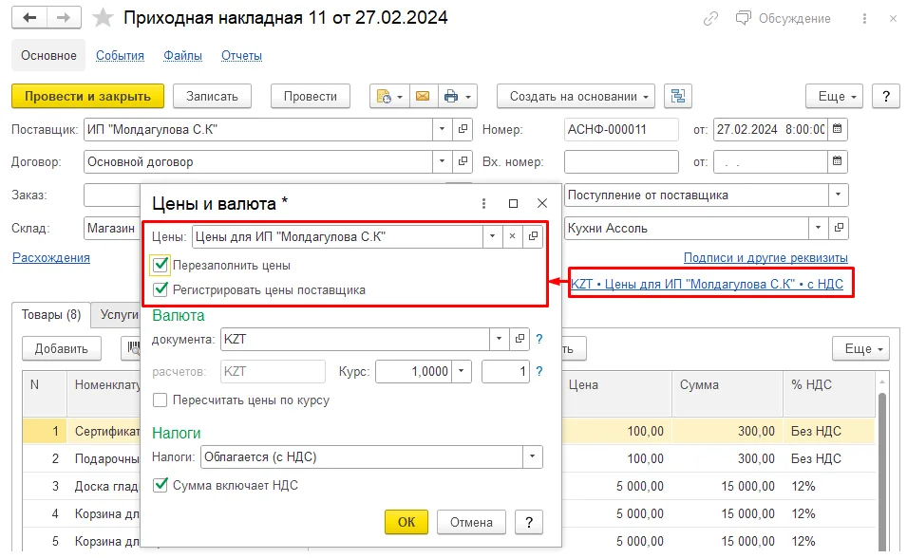Screen dimensions: 907x558
Task: Confirm the dialog with OK
Action: 406,522
